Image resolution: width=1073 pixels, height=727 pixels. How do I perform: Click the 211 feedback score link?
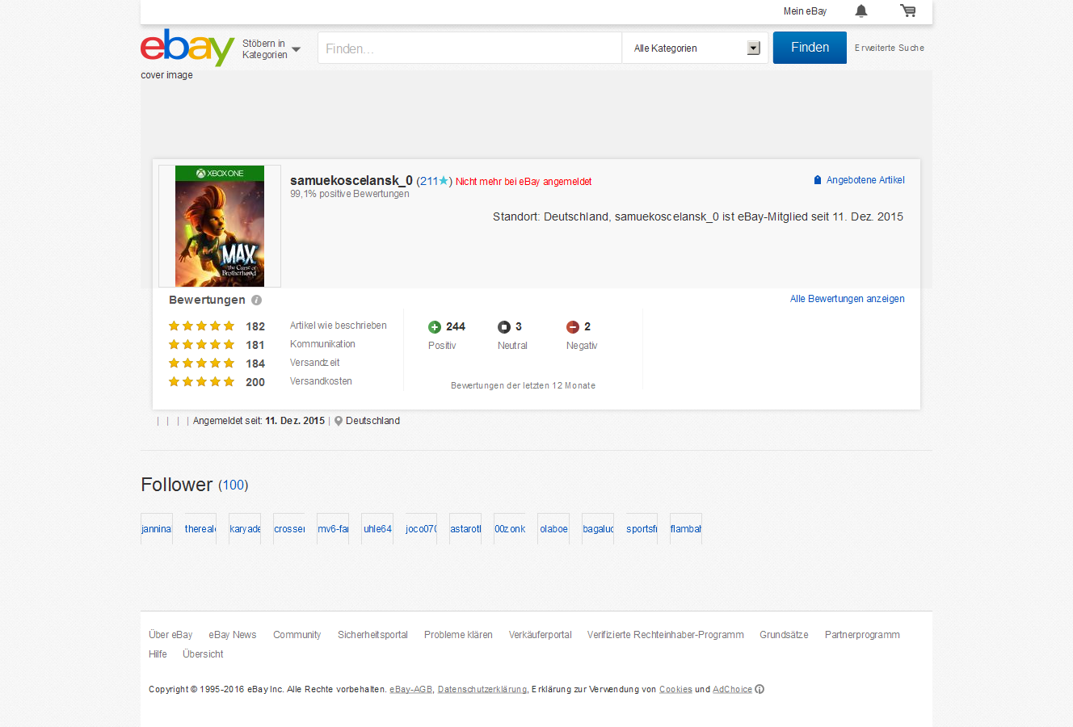429,181
